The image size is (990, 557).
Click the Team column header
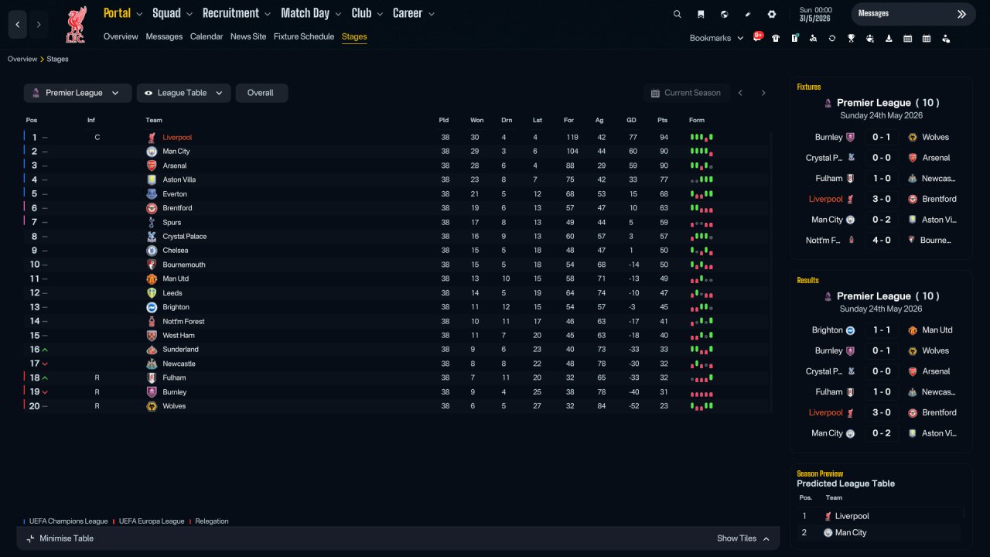pyautogui.click(x=154, y=120)
